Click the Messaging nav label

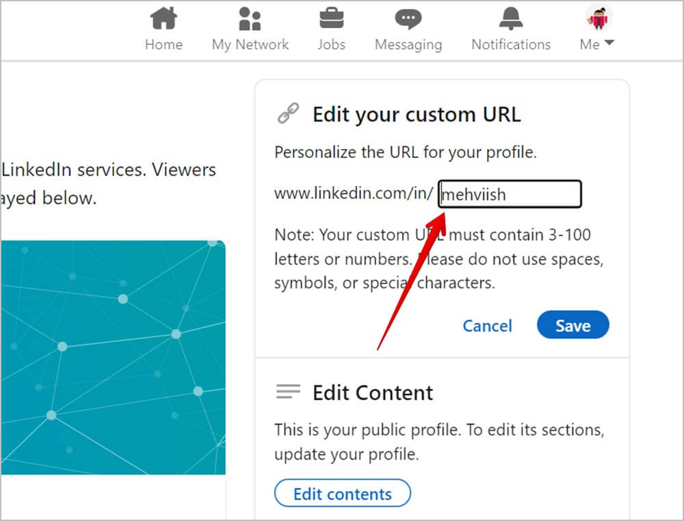[x=408, y=45]
